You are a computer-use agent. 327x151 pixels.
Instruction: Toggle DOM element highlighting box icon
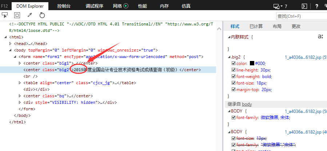[17, 15]
